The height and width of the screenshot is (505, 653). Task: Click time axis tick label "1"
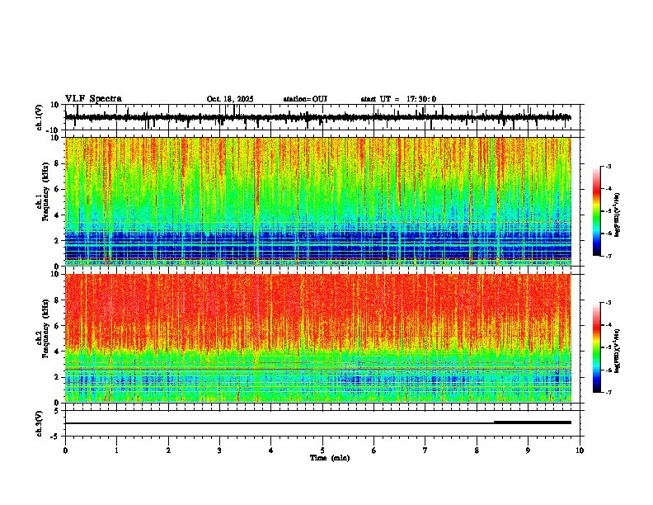tap(116, 451)
